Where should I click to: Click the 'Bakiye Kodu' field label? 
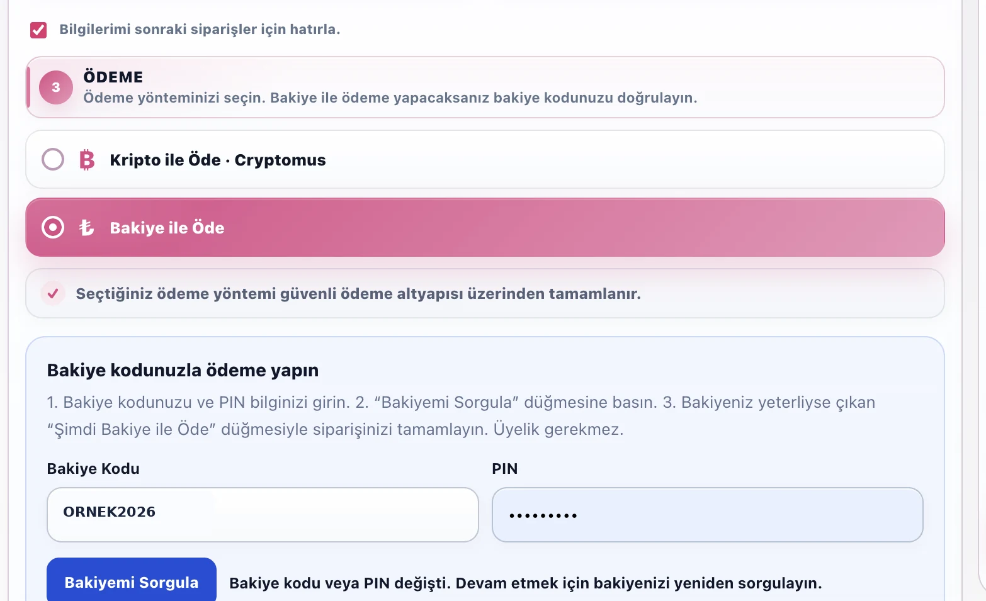coord(93,469)
